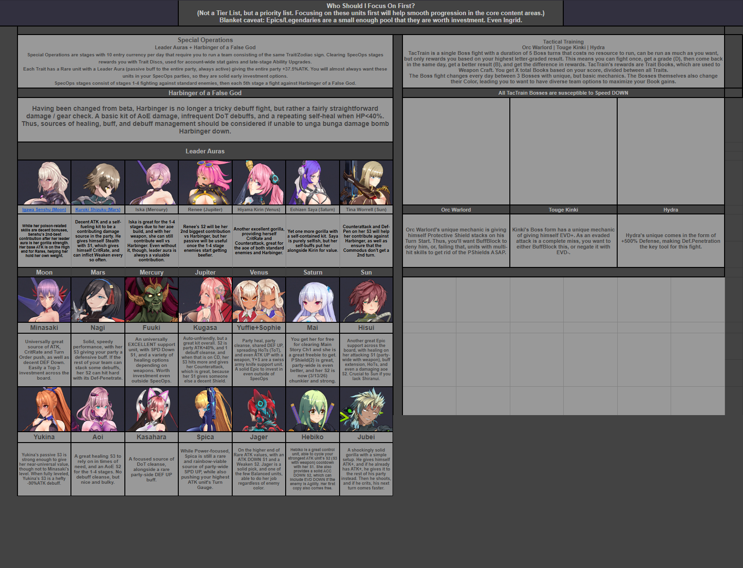Select Jubei's portrait image
The width and height of the screenshot is (743, 568).
[366, 409]
